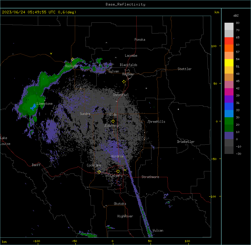Click the ThreeHills label
This screenshot has width=251, height=245.
(x=156, y=122)
